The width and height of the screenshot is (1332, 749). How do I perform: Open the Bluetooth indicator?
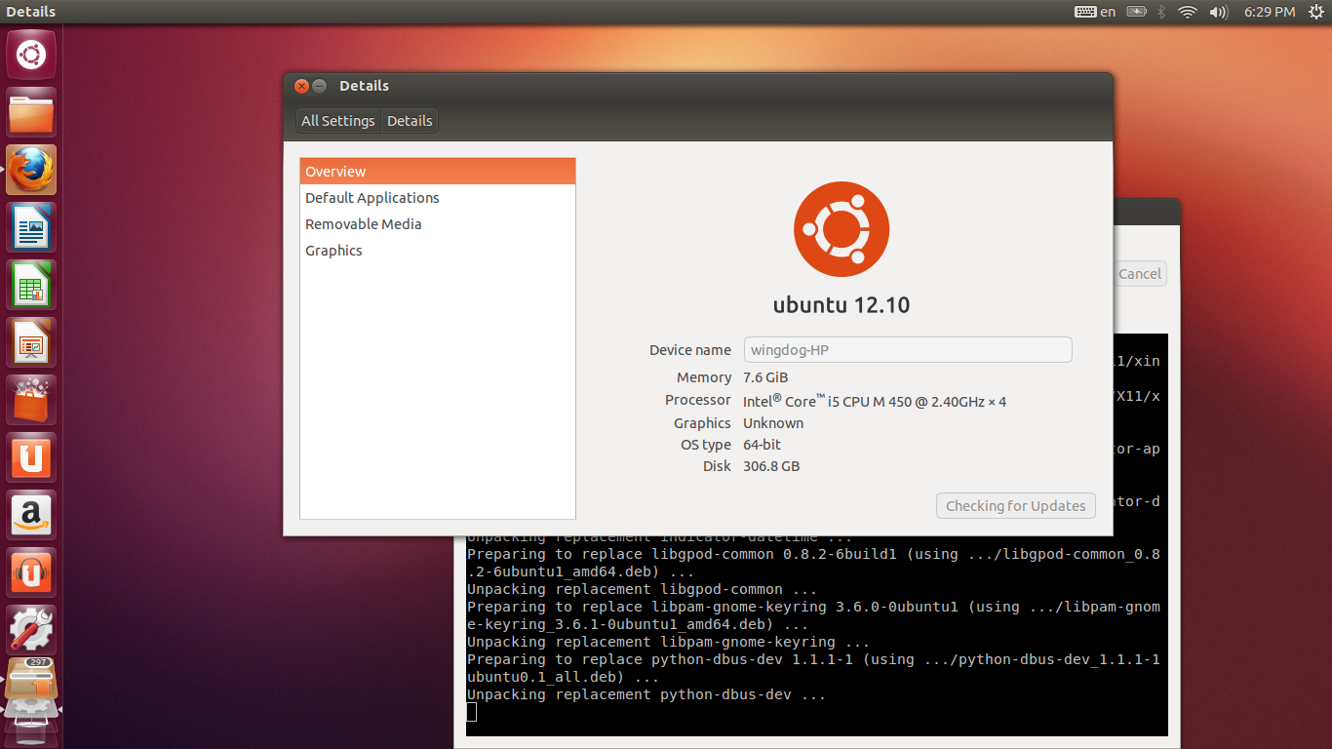[1161, 12]
